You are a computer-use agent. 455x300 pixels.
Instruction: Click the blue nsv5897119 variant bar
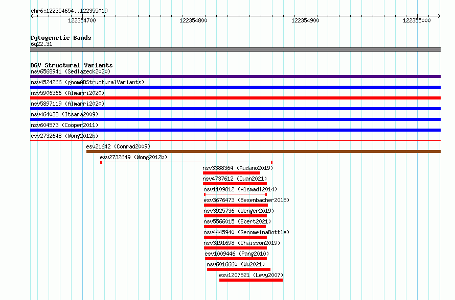(x=235, y=109)
